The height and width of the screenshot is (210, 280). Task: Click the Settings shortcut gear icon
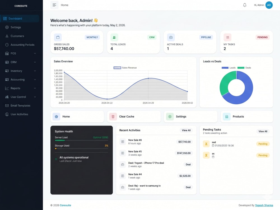coord(170,116)
